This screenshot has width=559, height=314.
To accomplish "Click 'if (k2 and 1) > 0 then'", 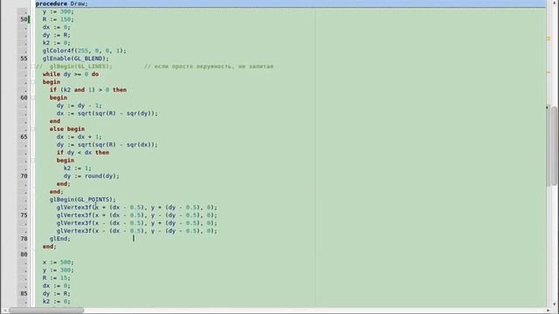I will point(88,90).
